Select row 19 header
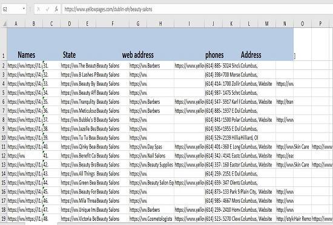This screenshot has height=225, width=333. [x=4, y=218]
